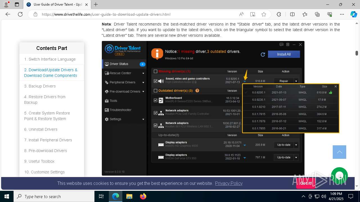This screenshot has width=360, height=202.
Task: Go to Uninstall Drivers section
Action: tap(41, 129)
